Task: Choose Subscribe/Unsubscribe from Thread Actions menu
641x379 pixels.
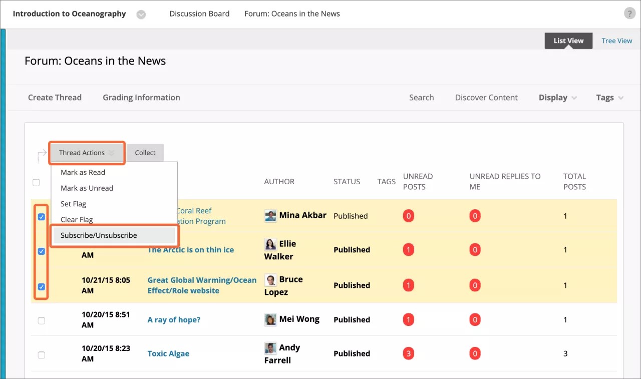Action: click(99, 235)
